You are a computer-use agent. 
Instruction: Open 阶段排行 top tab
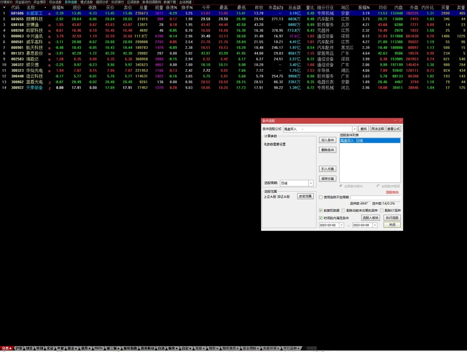click(x=118, y=2)
